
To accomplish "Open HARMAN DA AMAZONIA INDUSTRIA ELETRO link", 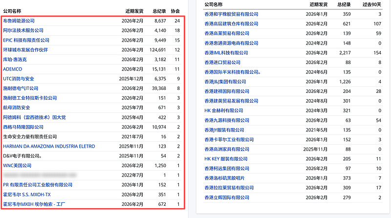I will pyautogui.click(x=49, y=147).
